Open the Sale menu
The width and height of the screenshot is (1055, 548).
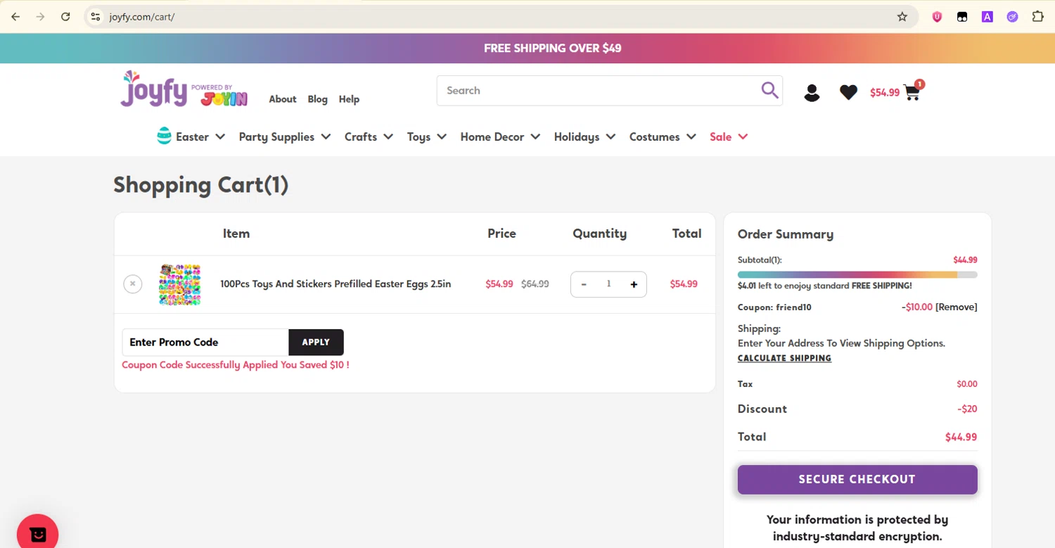[x=721, y=136]
